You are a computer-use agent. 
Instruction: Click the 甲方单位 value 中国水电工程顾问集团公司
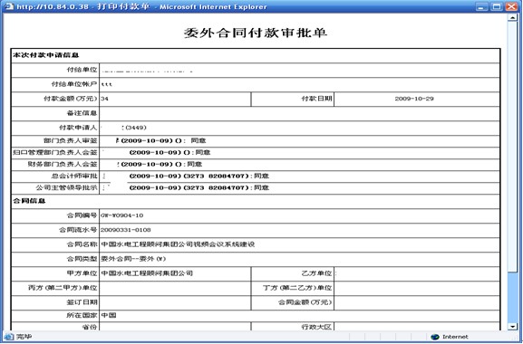147,273
